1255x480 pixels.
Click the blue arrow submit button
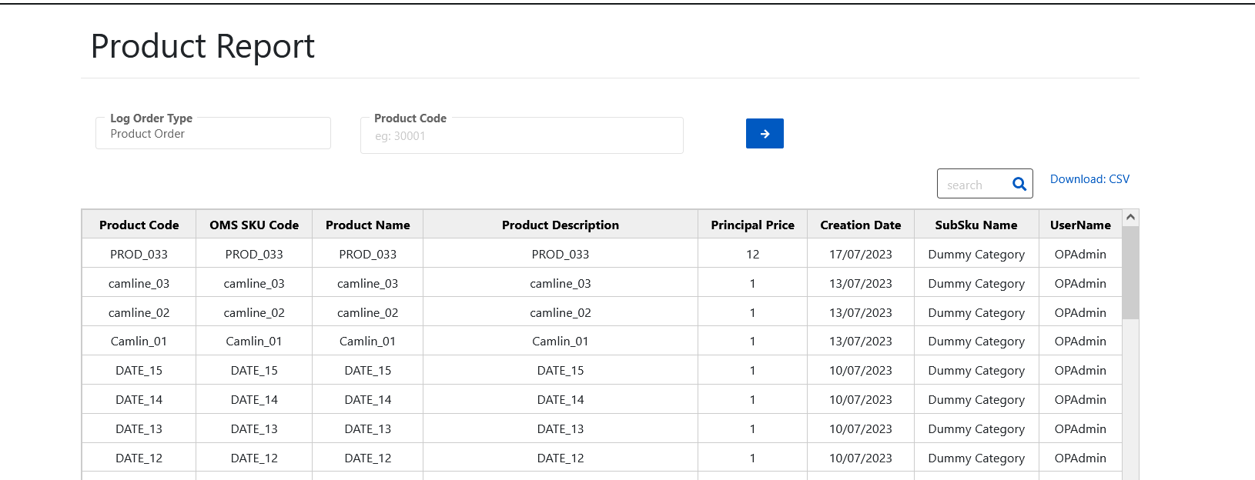(764, 134)
